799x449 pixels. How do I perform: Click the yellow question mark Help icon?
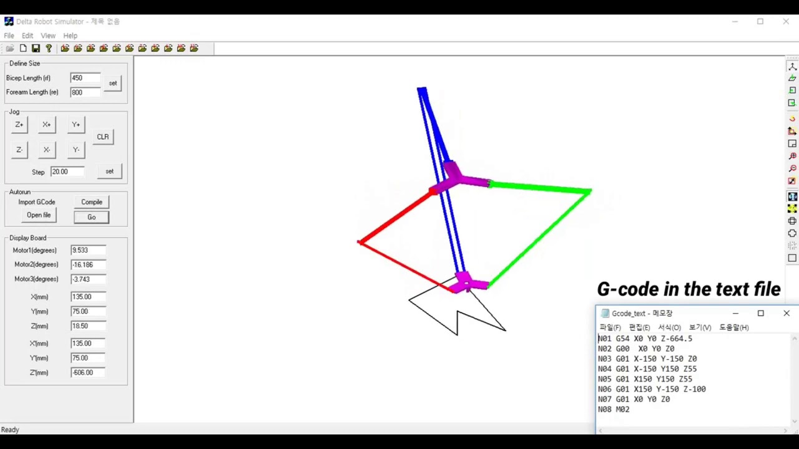(49, 48)
